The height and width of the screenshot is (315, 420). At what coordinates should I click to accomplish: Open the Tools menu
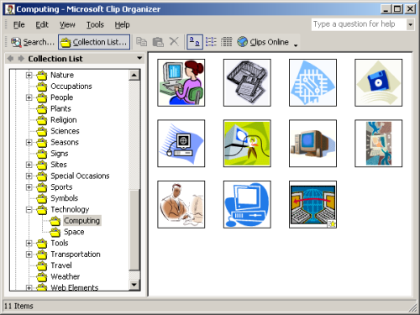[95, 24]
